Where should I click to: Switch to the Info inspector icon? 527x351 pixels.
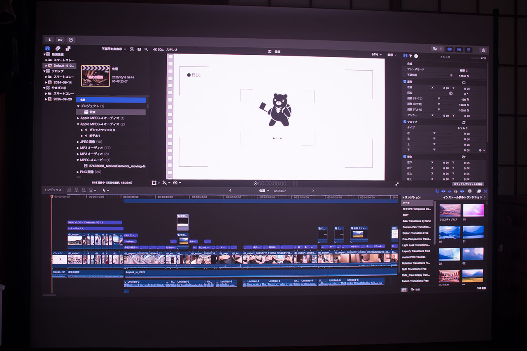click(x=416, y=56)
